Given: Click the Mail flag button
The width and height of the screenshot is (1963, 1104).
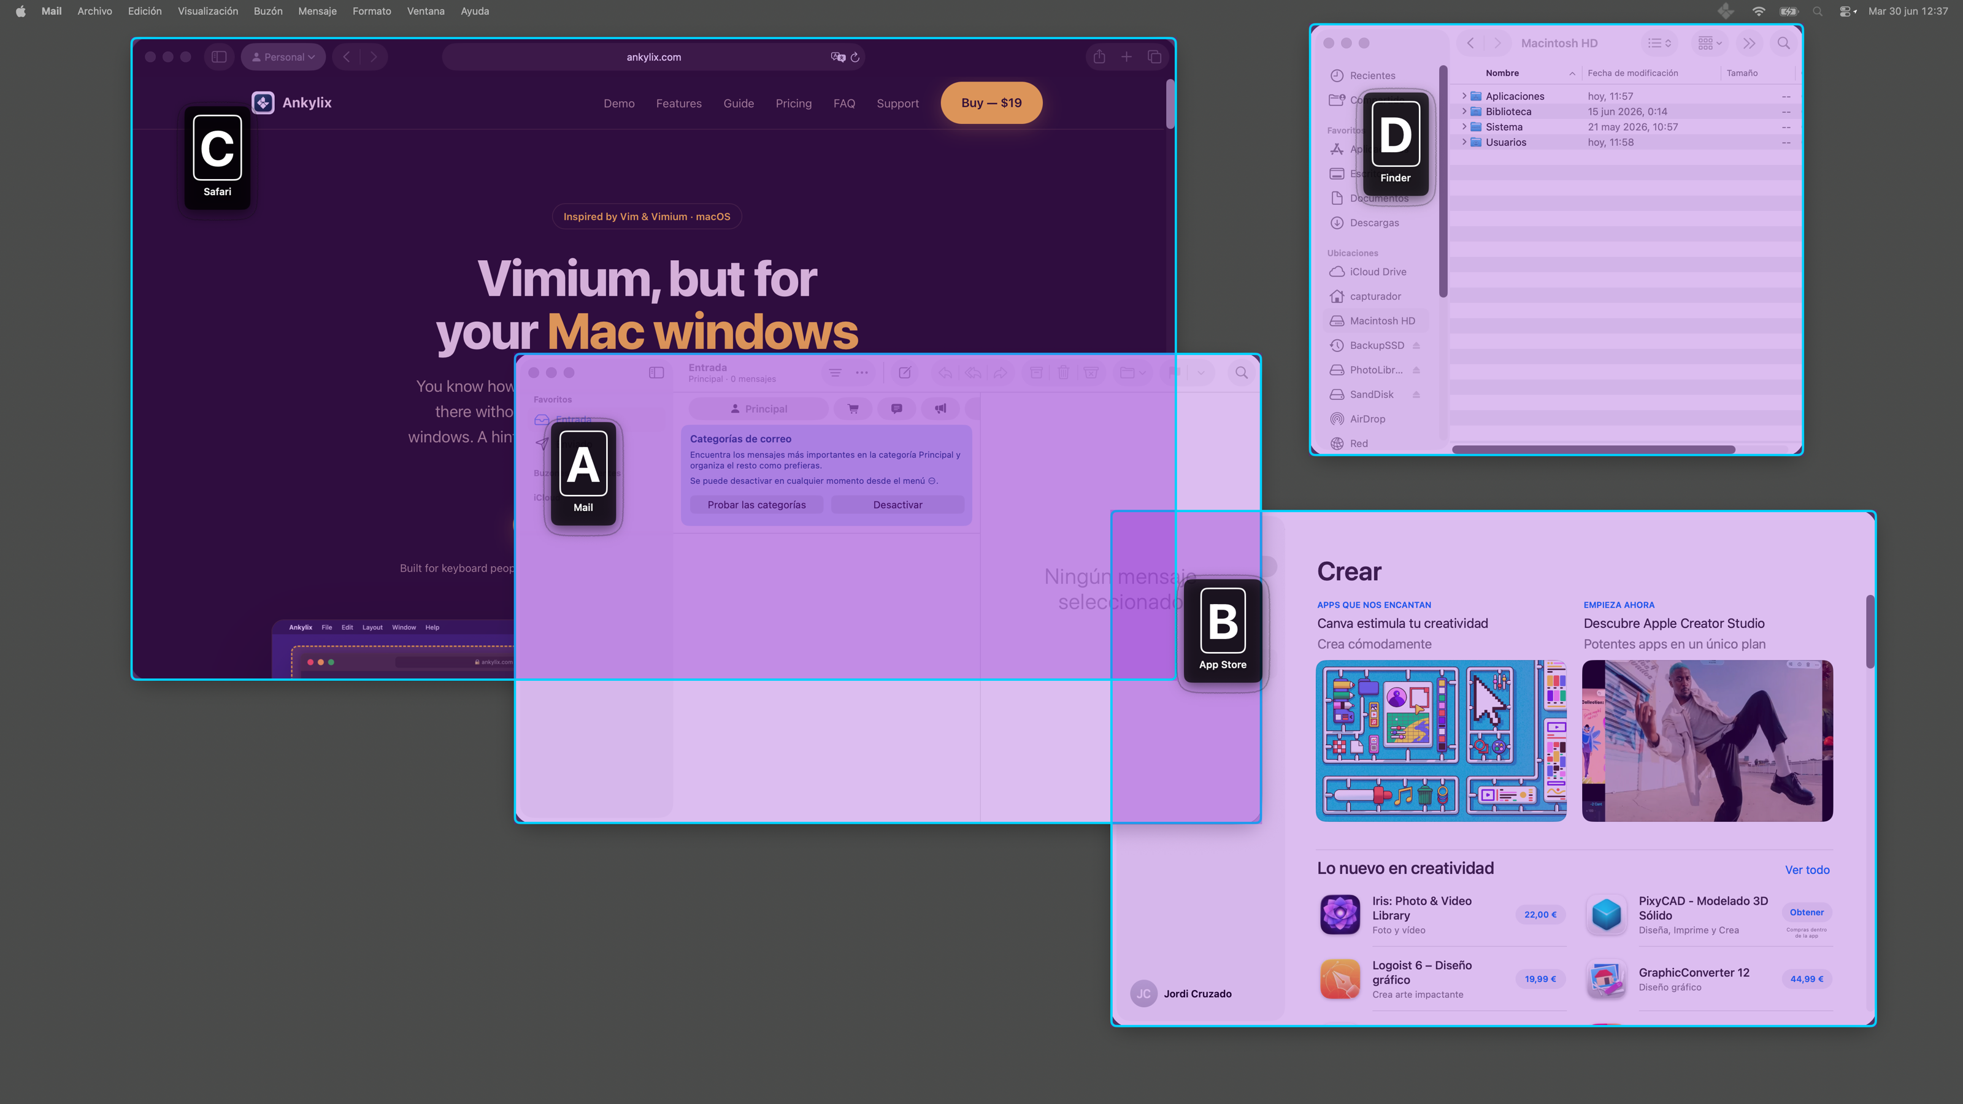Looking at the screenshot, I should click(x=1174, y=372).
